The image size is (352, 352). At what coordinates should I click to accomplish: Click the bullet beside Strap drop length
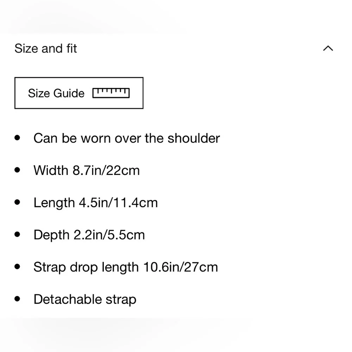pos(18,267)
